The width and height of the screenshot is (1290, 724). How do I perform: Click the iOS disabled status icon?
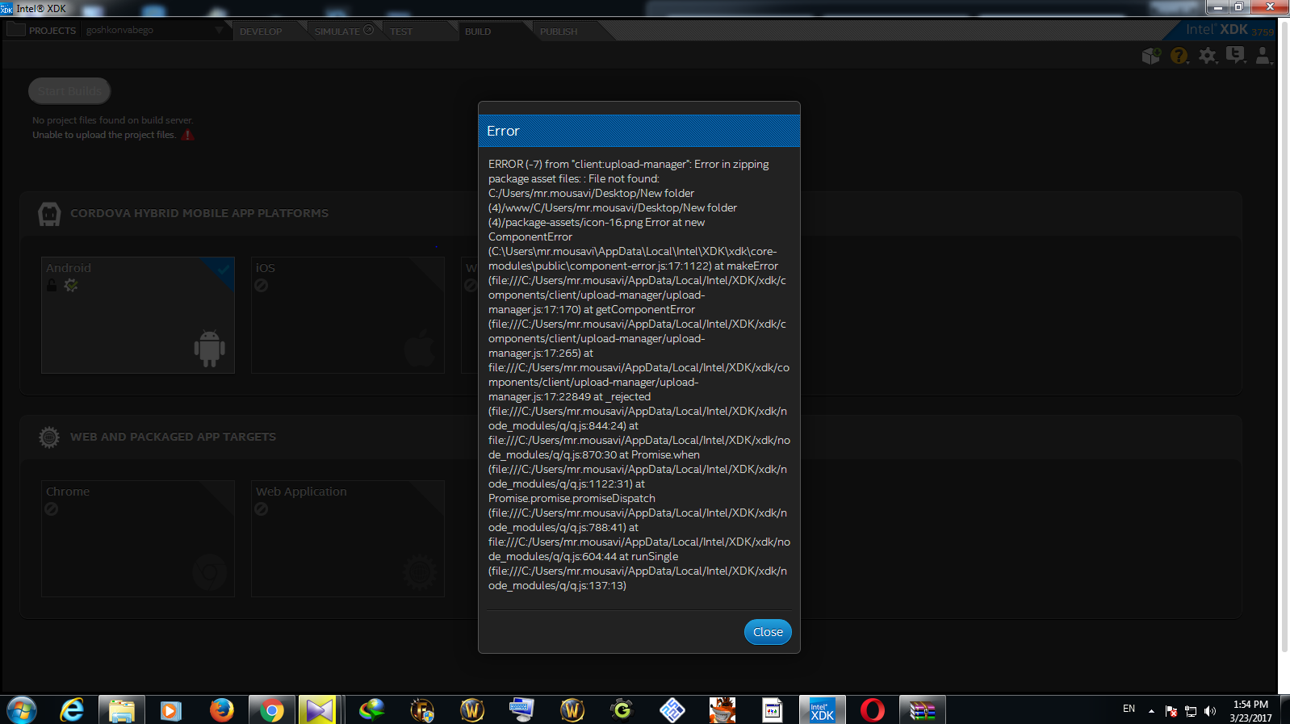[262, 285]
